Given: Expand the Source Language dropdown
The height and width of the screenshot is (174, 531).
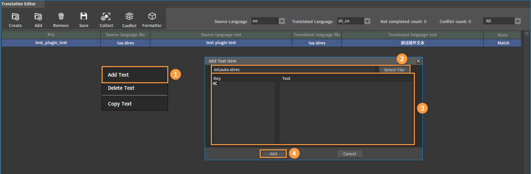Looking at the screenshot, I should [x=282, y=21].
